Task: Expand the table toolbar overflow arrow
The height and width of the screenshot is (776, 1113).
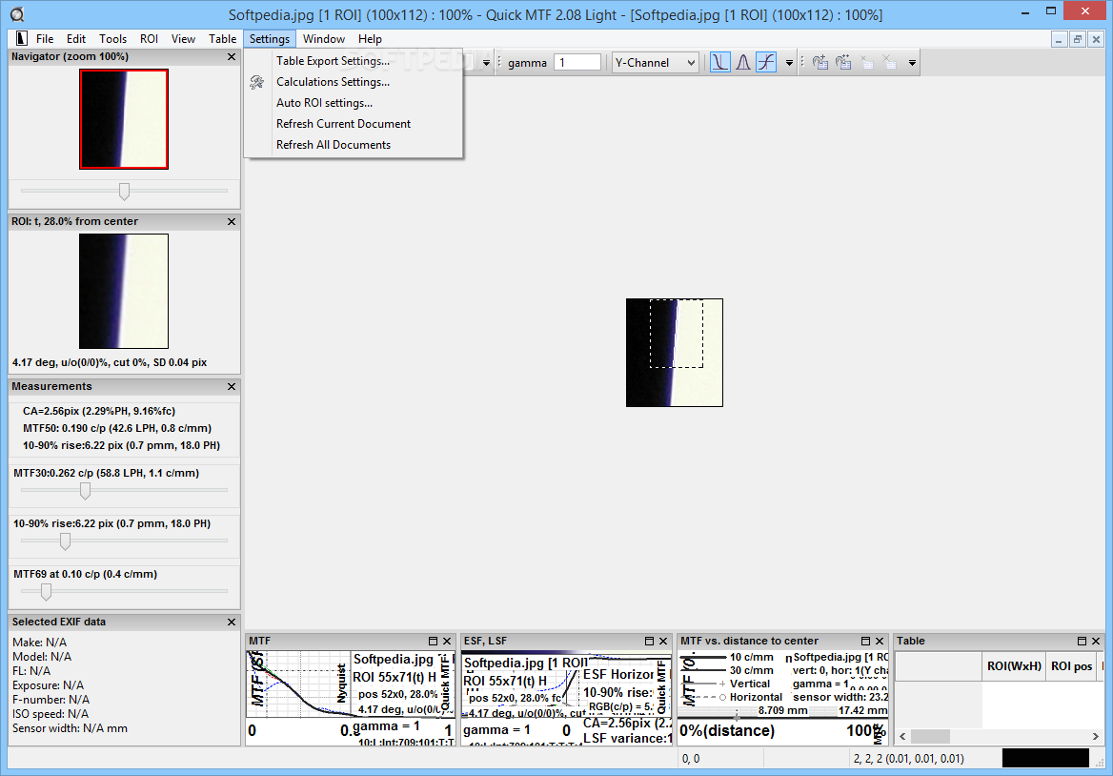Action: 912,63
